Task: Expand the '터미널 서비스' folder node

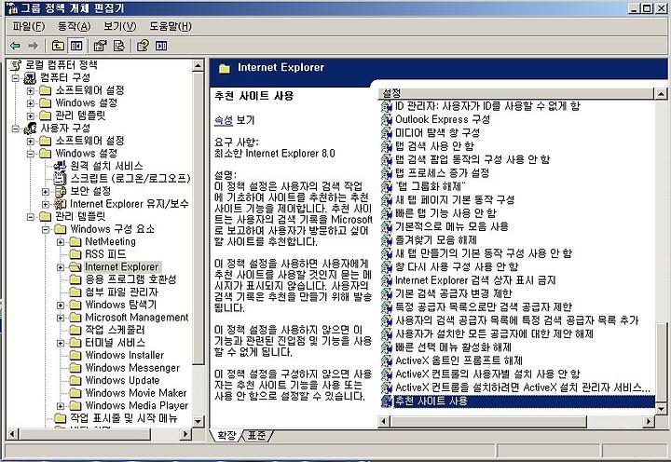Action: tap(61, 343)
